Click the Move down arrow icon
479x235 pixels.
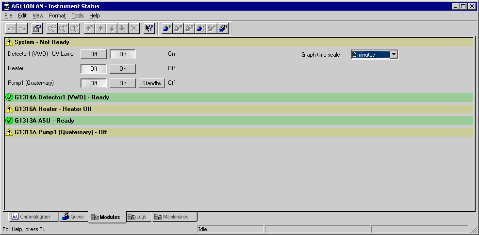click(112, 29)
